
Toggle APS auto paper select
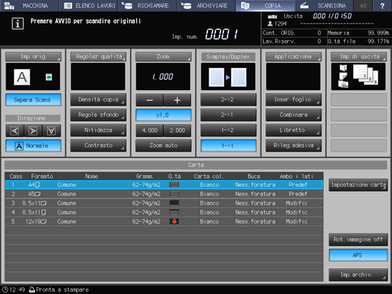point(359,255)
